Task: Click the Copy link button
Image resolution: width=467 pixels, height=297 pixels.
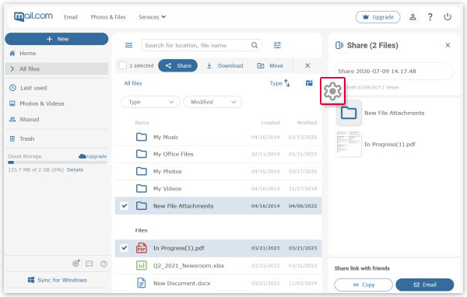Action: [363, 285]
